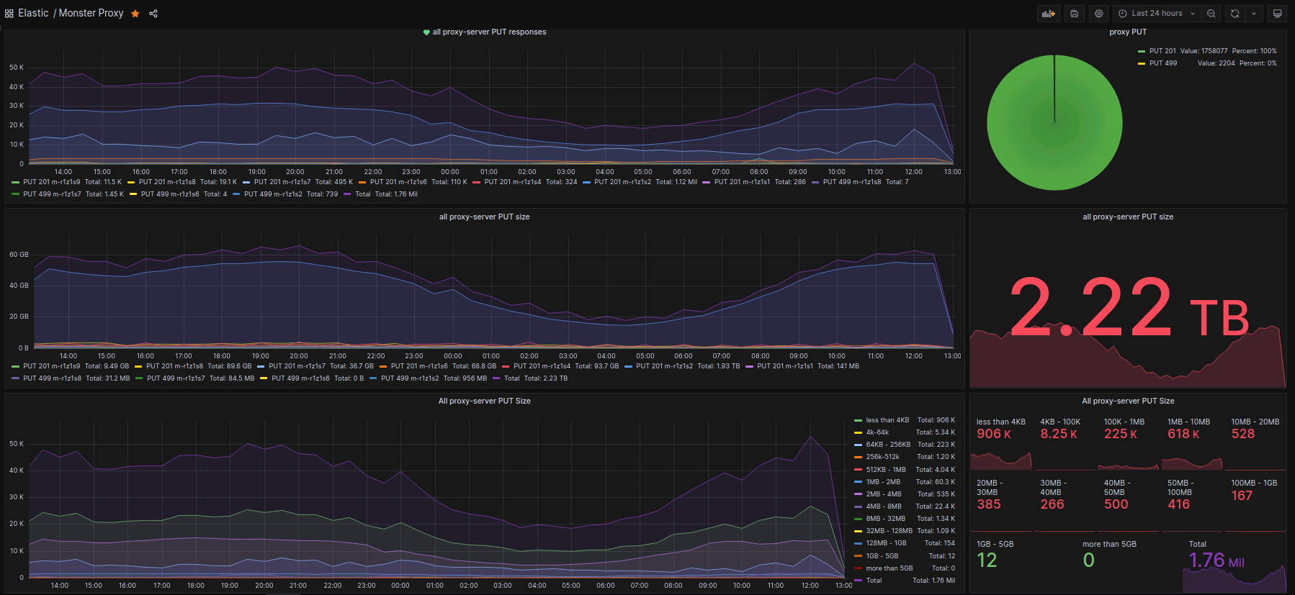Toggle the '1MB - 2MB' series in histogram legend
The width and height of the screenshot is (1295, 595).
883,482
